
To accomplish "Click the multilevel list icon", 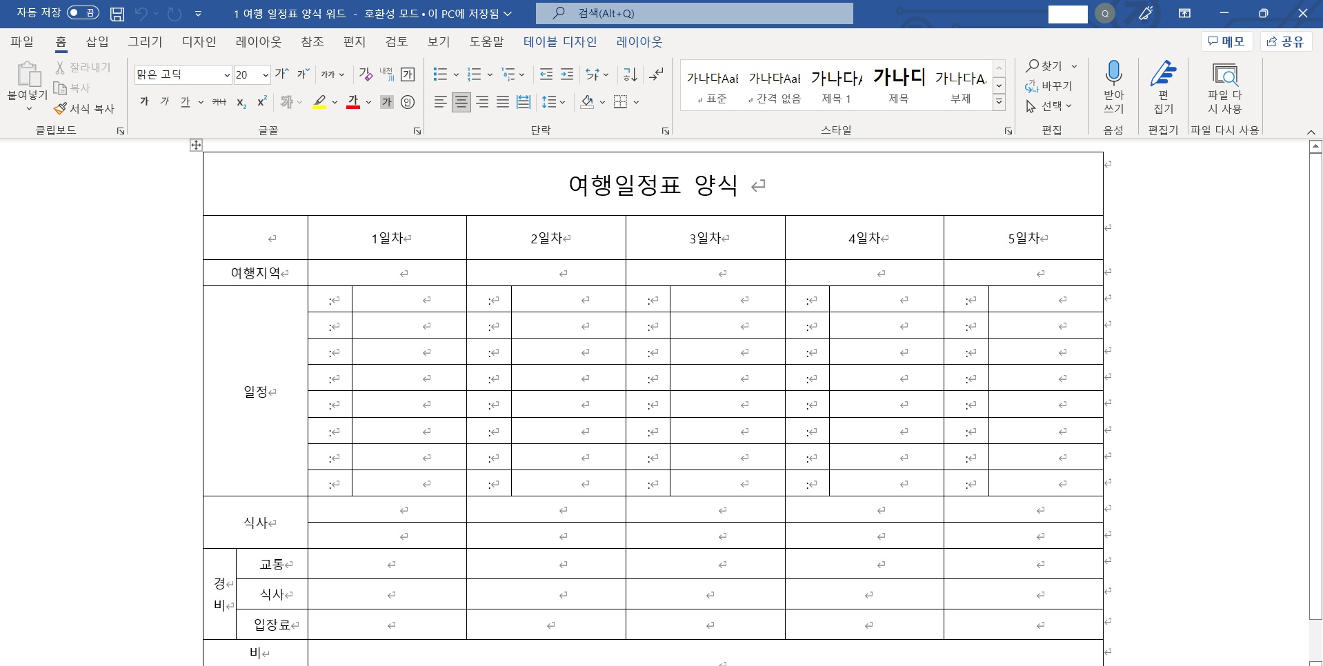I will pos(508,74).
